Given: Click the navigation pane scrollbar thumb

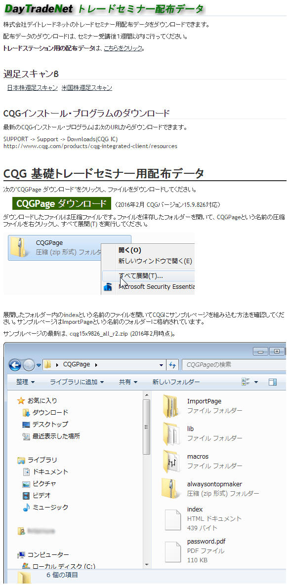Looking at the screenshot, I should pos(147,427).
